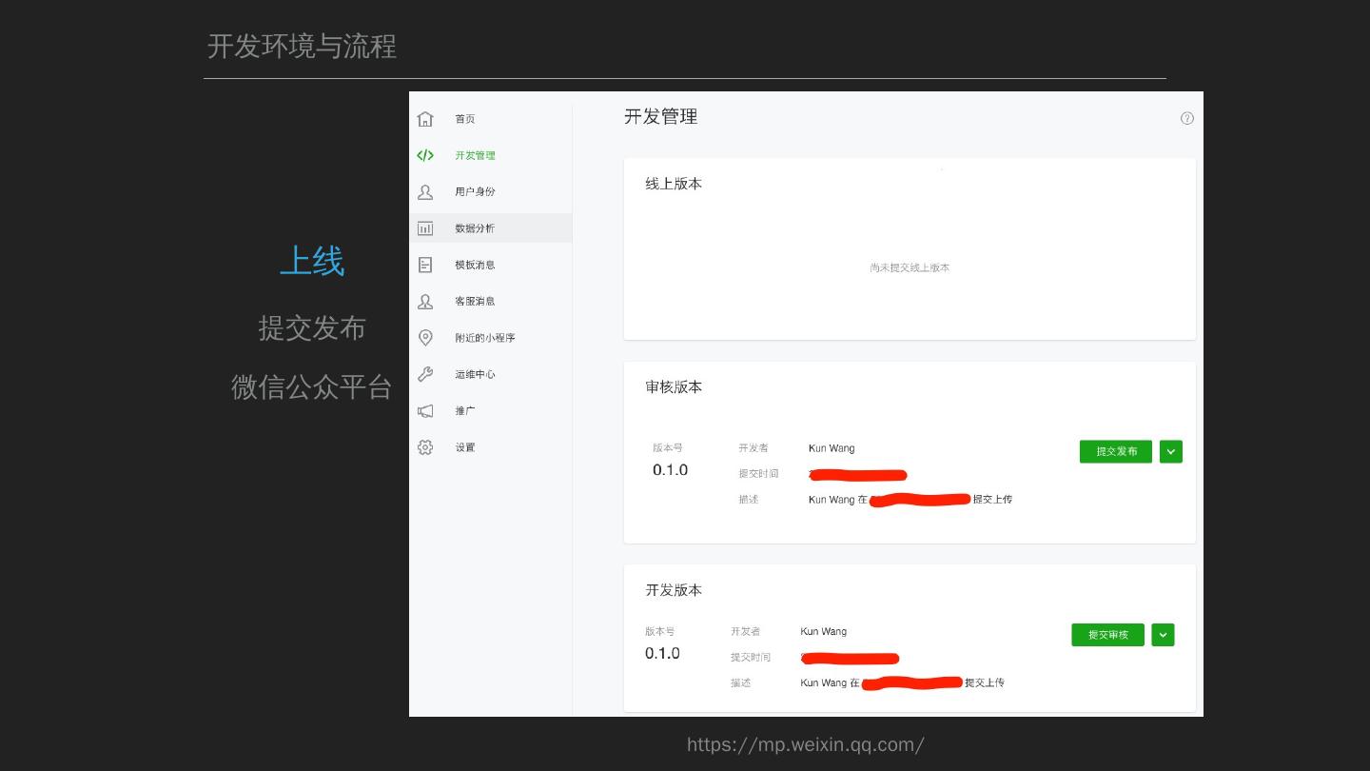Image resolution: width=1370 pixels, height=771 pixels.
Task: Click the 设置 gear icon
Action: pos(425,447)
